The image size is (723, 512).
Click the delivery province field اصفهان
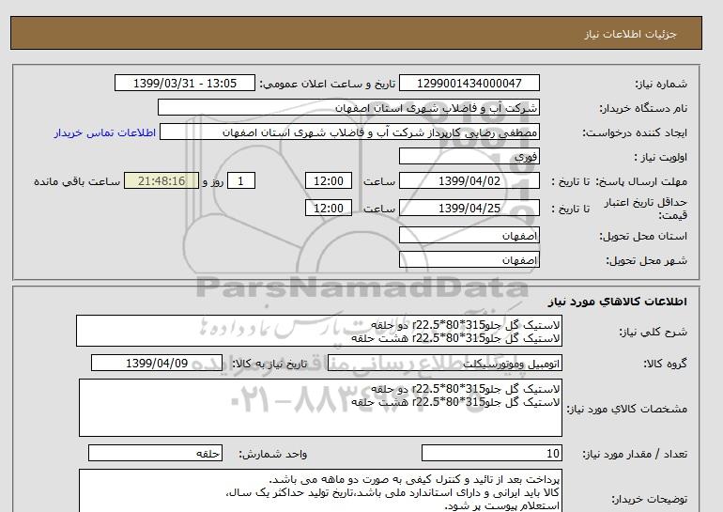point(469,235)
